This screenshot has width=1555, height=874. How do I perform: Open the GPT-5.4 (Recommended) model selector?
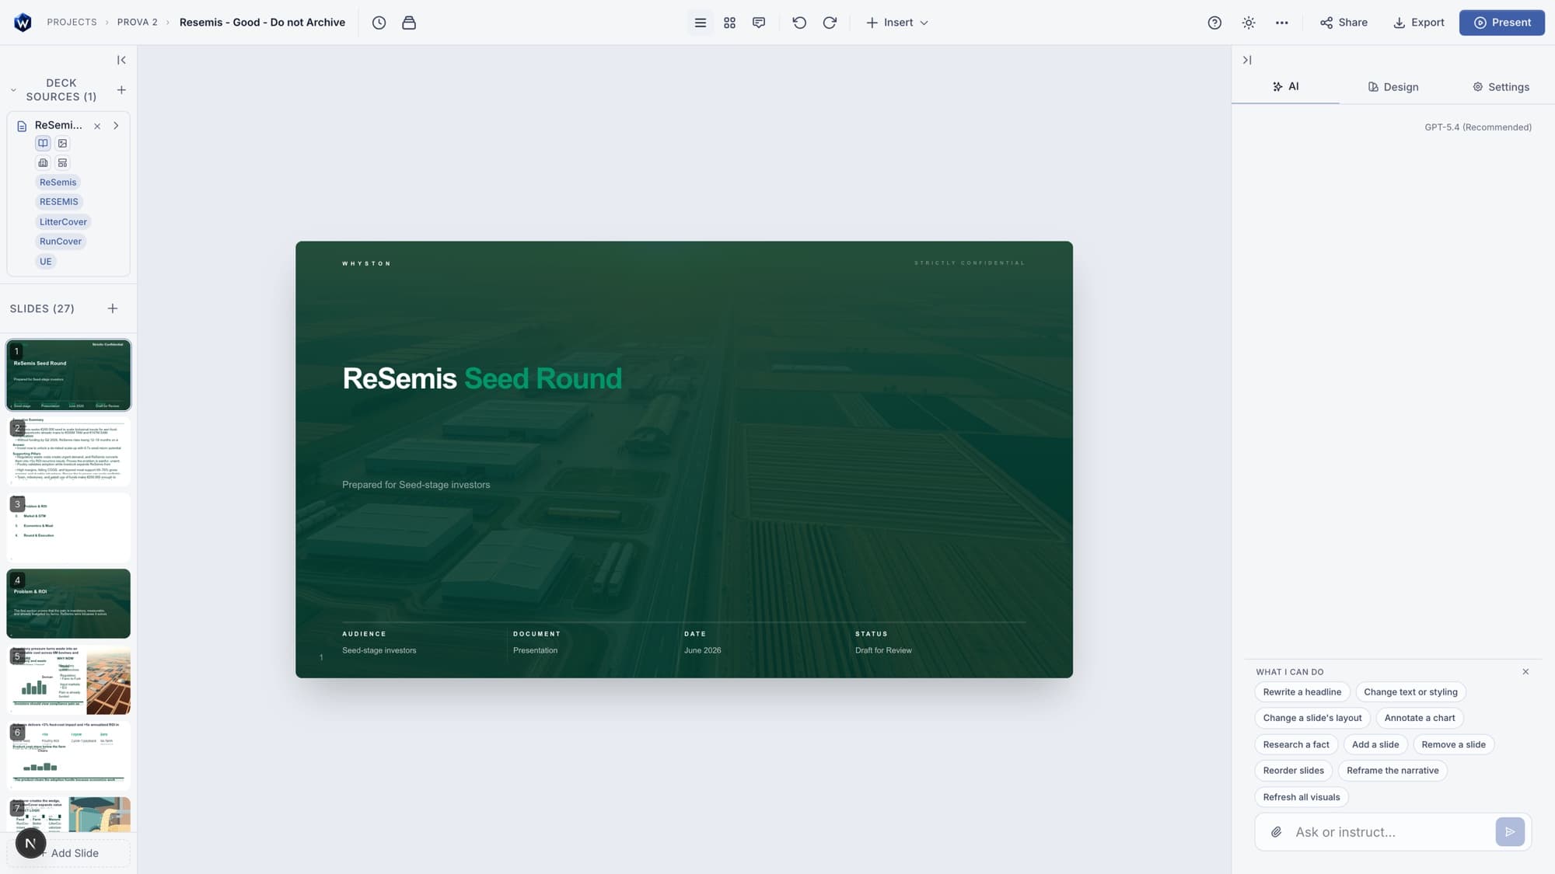[x=1478, y=127]
